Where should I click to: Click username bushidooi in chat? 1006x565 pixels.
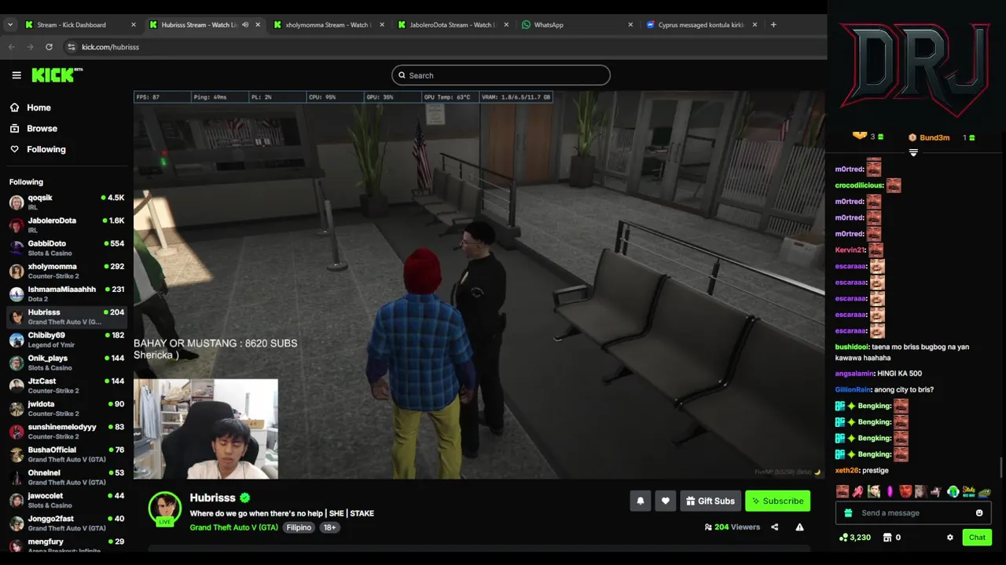click(x=851, y=347)
